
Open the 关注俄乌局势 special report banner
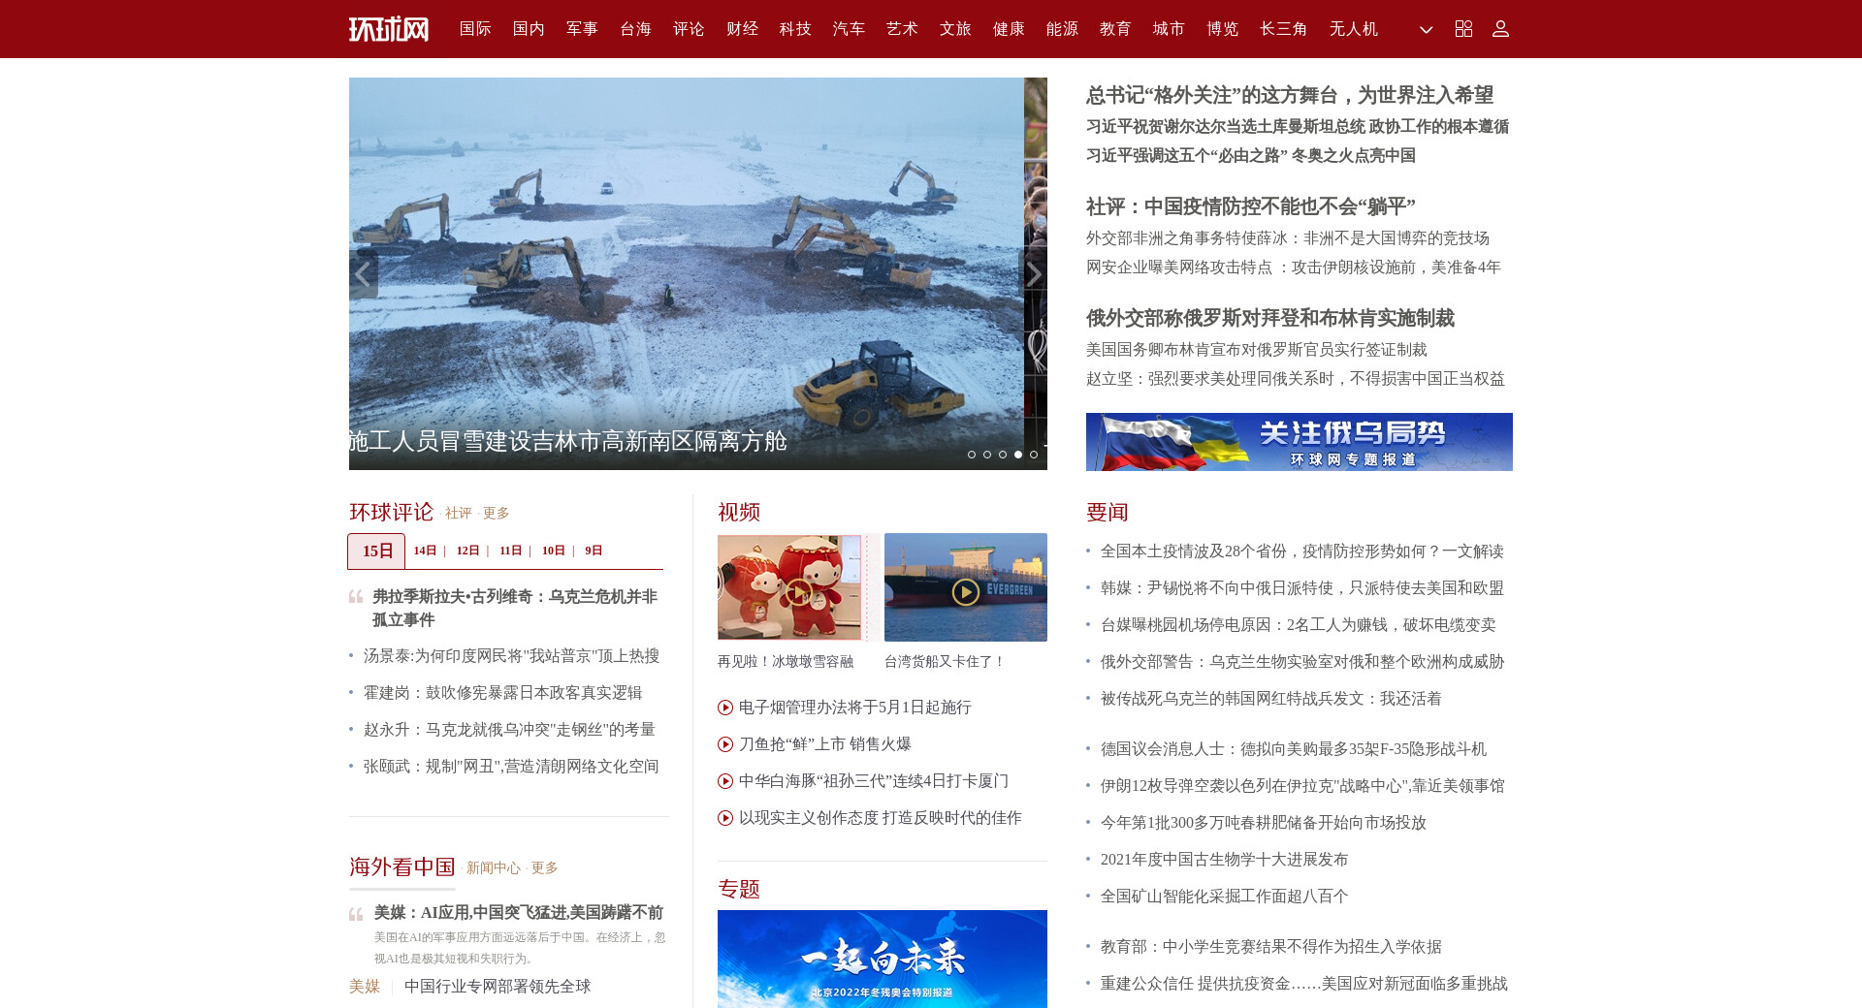(1300, 442)
